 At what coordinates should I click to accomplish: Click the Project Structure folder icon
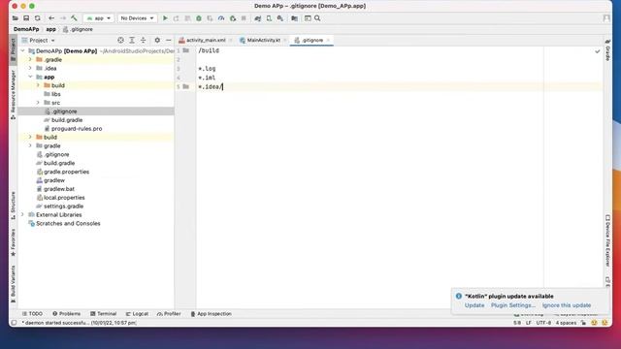click(x=294, y=18)
